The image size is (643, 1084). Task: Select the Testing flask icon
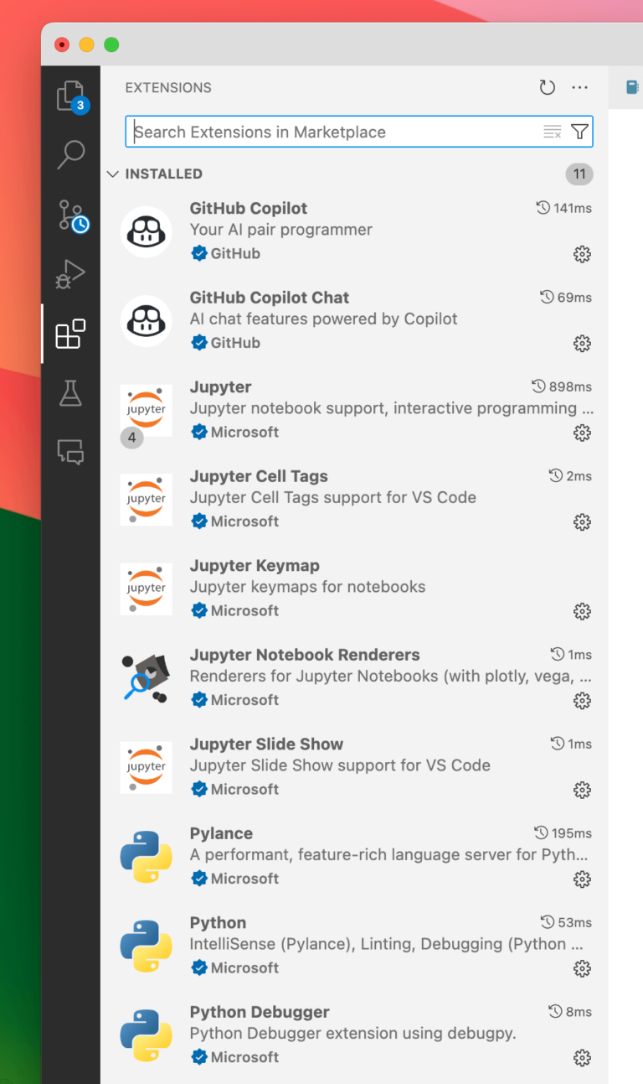(x=70, y=392)
